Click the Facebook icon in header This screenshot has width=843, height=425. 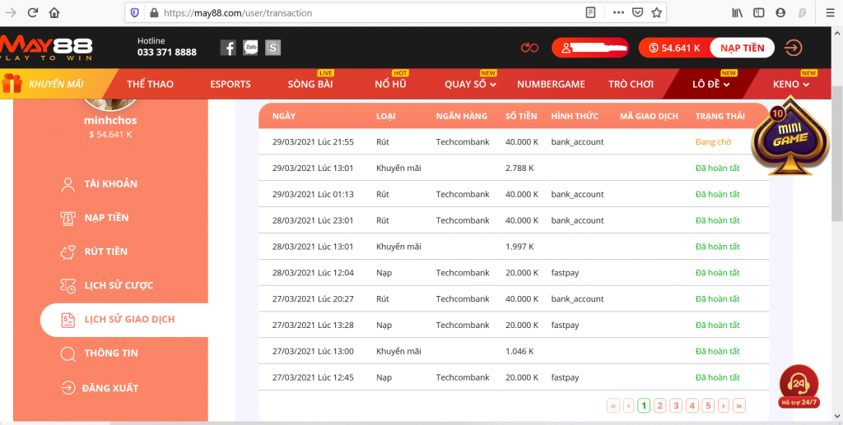[228, 48]
